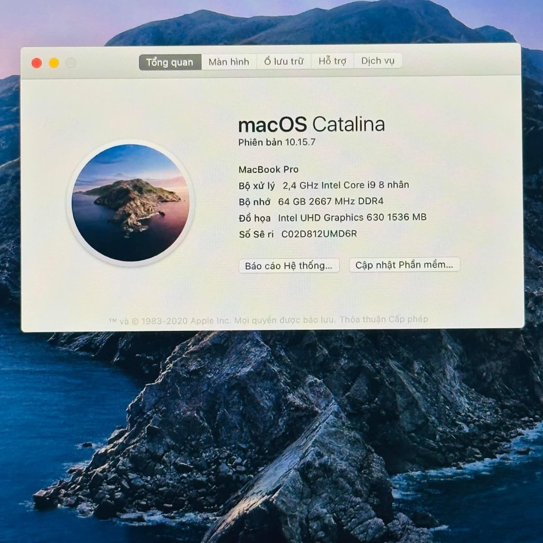Minimize window with the yellow button
Image resolution: width=543 pixels, height=543 pixels.
click(54, 63)
